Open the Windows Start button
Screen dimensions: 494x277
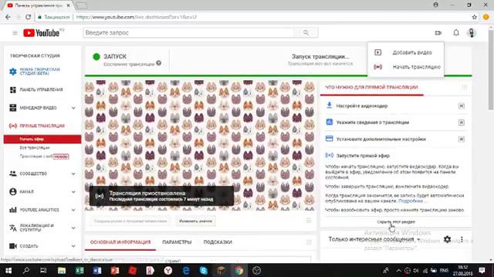click(8, 270)
